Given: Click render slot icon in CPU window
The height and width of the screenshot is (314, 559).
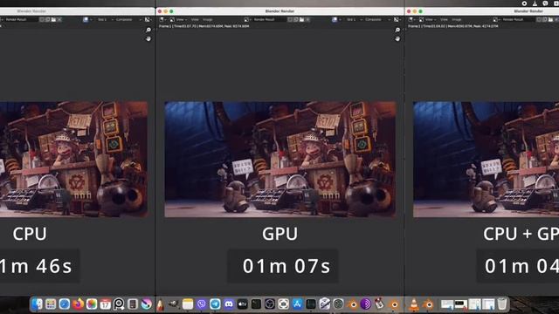Looking at the screenshot, I should click(x=86, y=19).
